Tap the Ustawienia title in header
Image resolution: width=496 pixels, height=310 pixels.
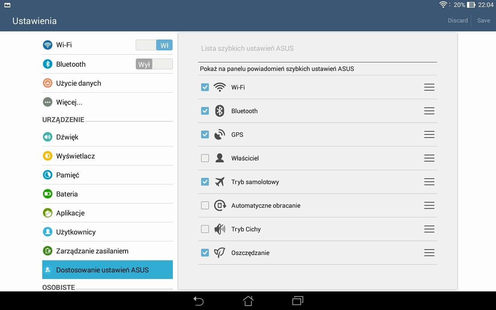click(x=34, y=21)
